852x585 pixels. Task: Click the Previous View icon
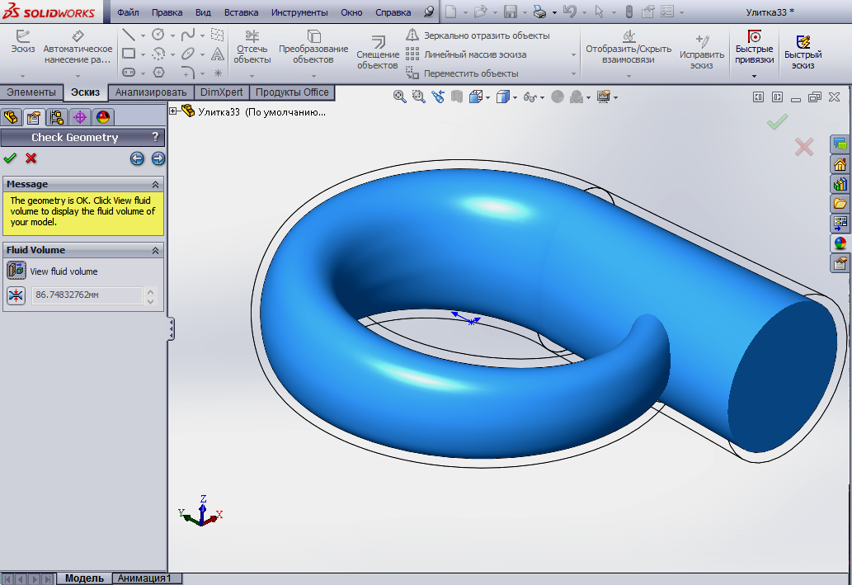point(438,97)
